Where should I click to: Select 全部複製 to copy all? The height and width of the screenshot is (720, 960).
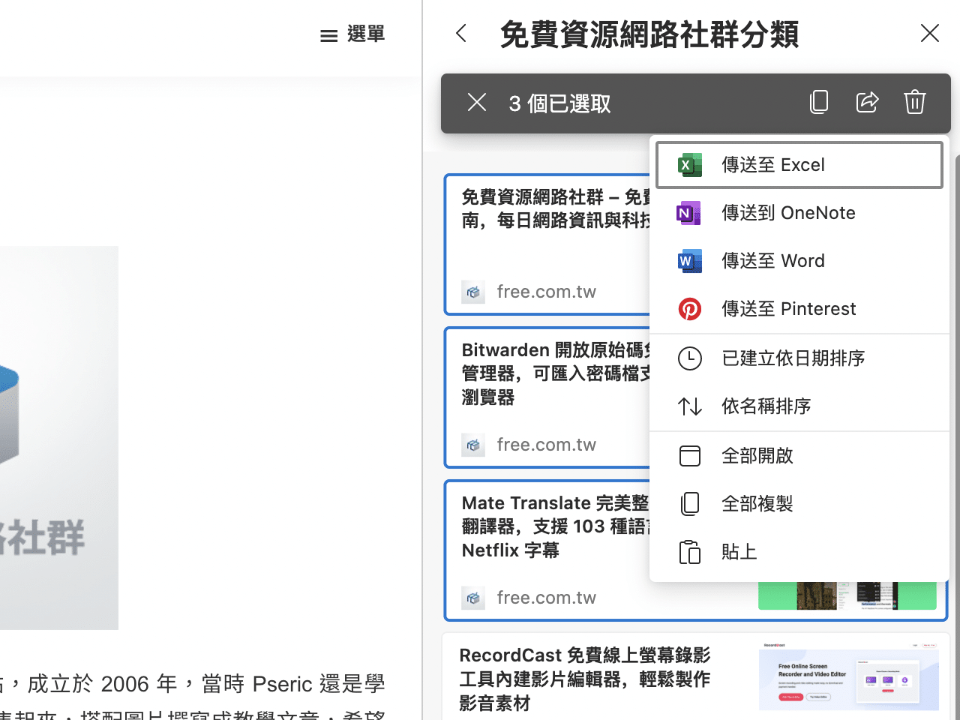click(799, 504)
